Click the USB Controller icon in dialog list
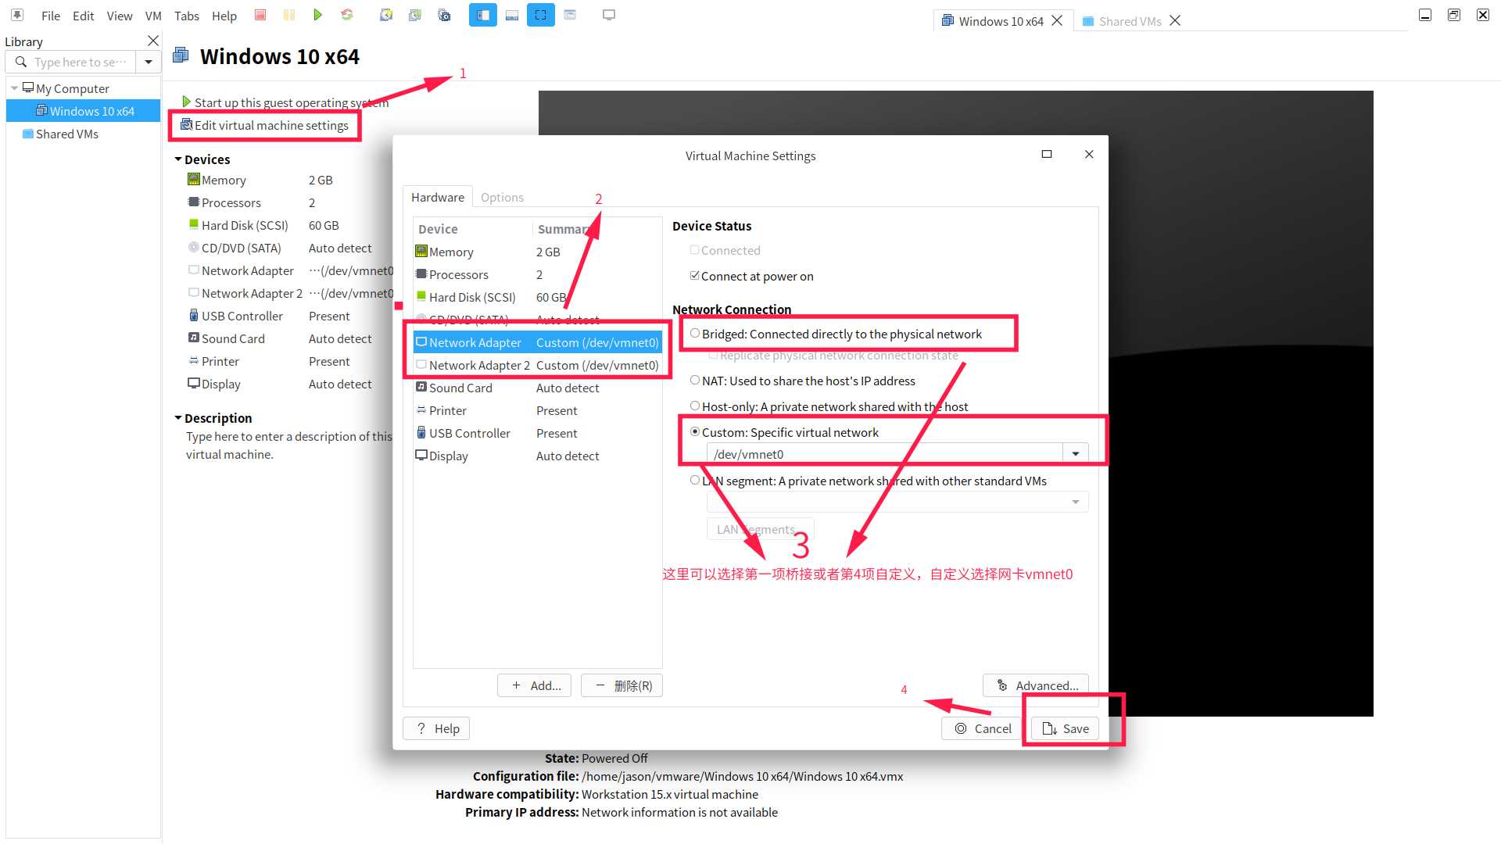Image resolution: width=1501 pixels, height=844 pixels. (421, 433)
